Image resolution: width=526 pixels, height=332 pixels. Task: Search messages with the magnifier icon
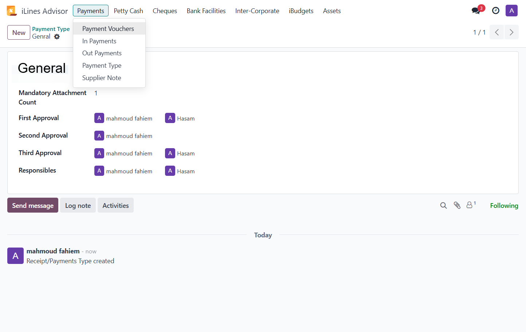pyautogui.click(x=443, y=205)
